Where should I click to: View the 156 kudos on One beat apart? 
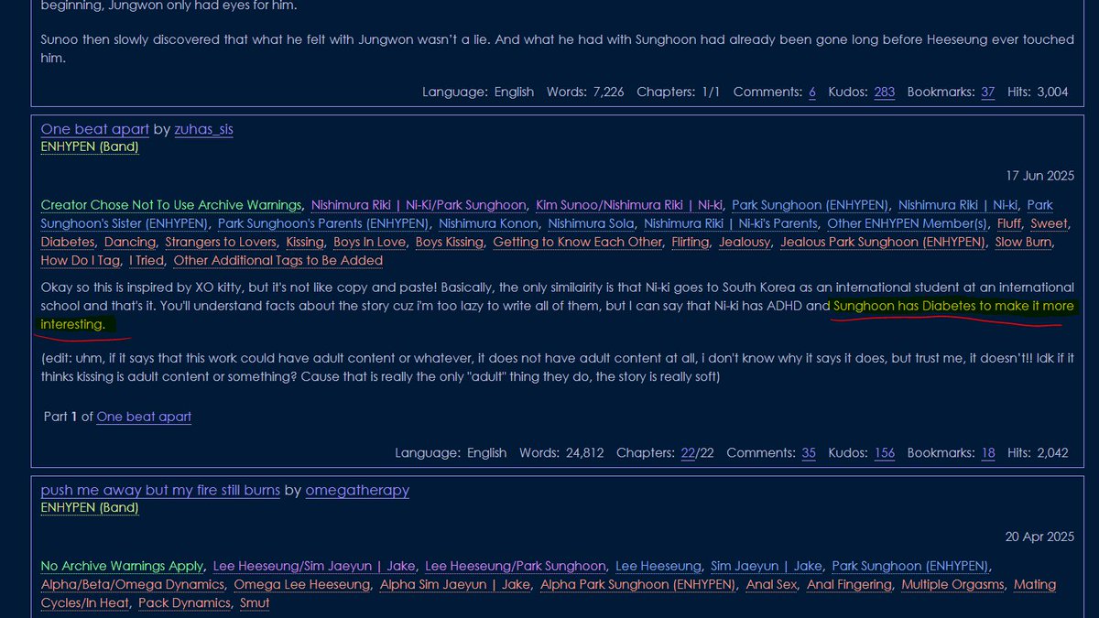[885, 452]
